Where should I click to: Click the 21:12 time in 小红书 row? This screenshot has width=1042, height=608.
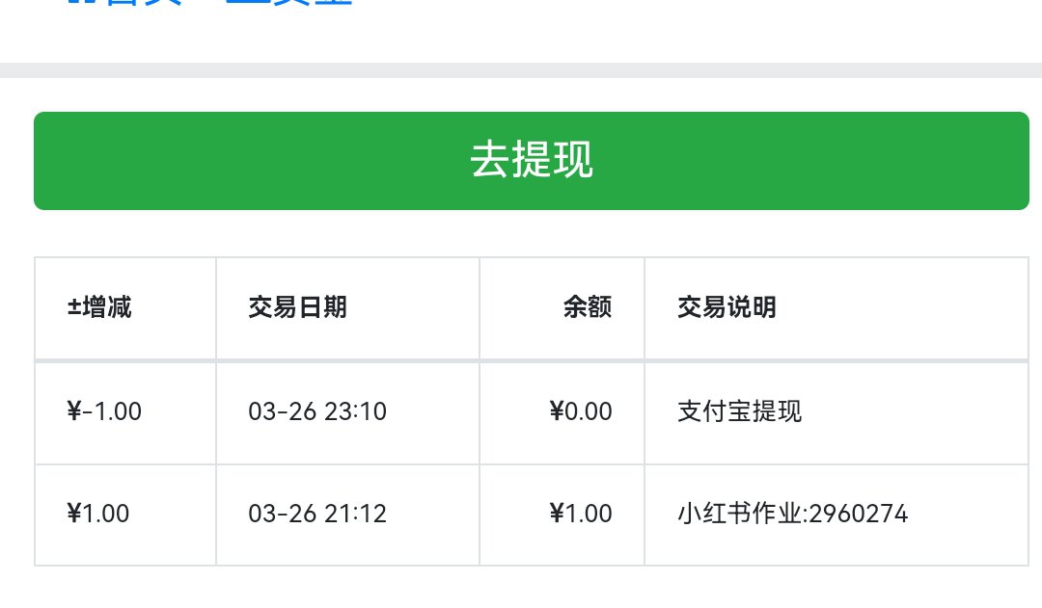point(355,514)
